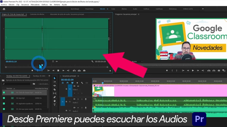This screenshot has width=227, height=127.
Task: Open Controles de efectos tab
Action: pyautogui.click(x=37, y=14)
